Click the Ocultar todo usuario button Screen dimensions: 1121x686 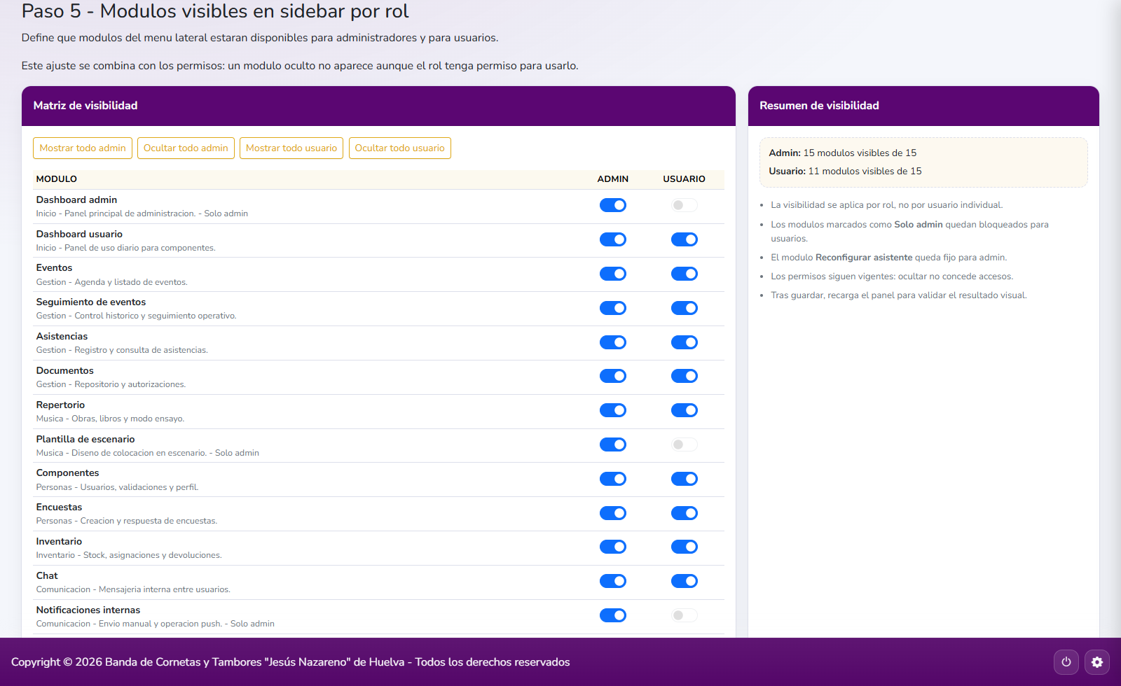tap(399, 148)
